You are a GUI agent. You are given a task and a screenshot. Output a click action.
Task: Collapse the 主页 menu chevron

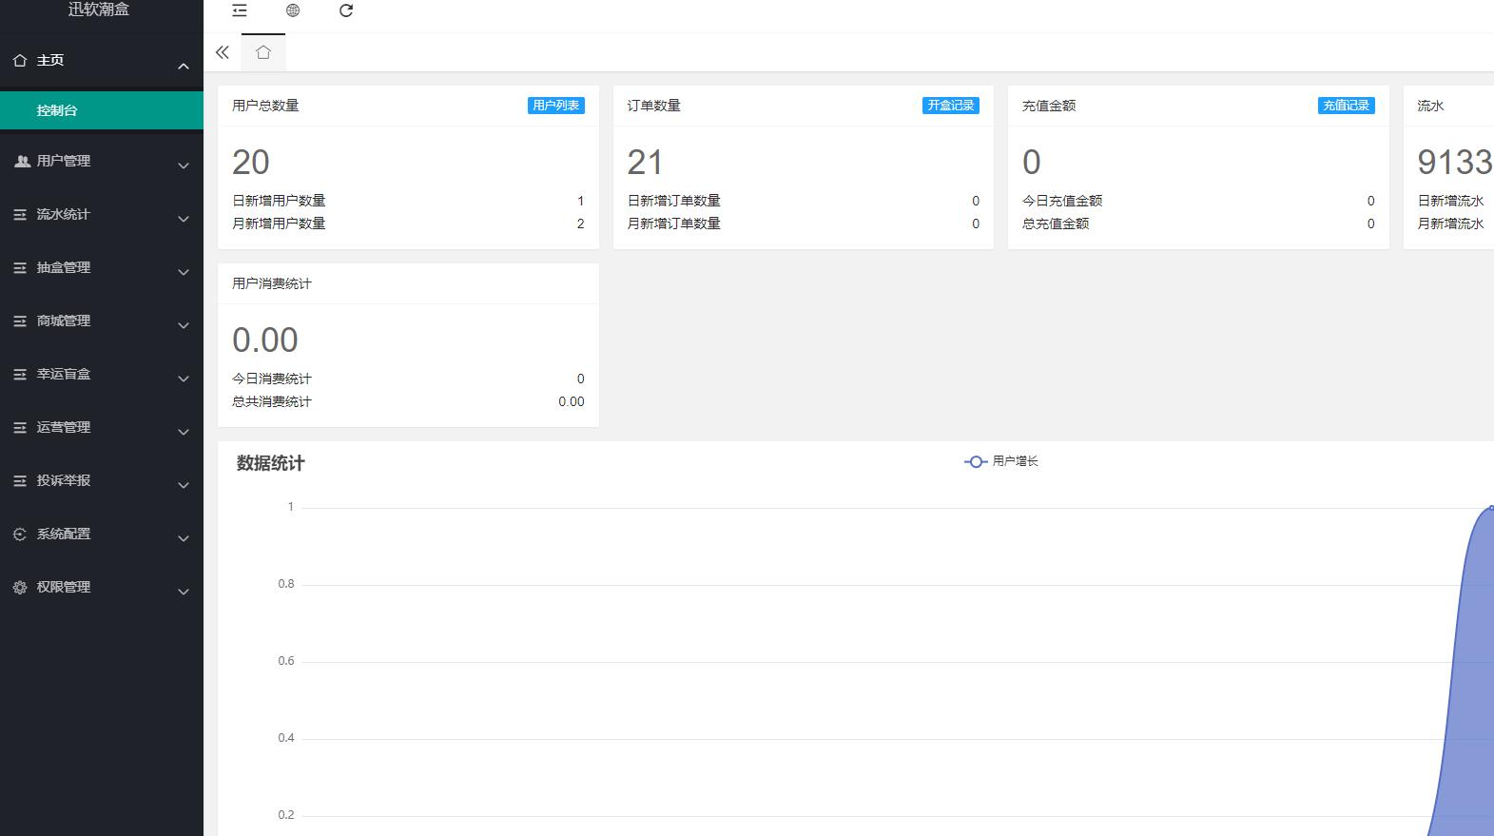(x=184, y=66)
